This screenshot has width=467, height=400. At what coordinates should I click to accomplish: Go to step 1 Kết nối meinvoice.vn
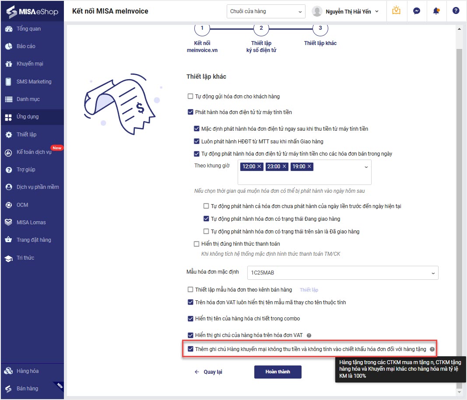point(202,29)
